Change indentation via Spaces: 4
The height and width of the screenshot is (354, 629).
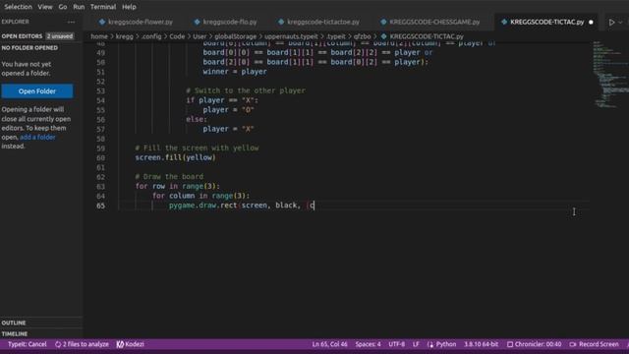tap(368, 344)
